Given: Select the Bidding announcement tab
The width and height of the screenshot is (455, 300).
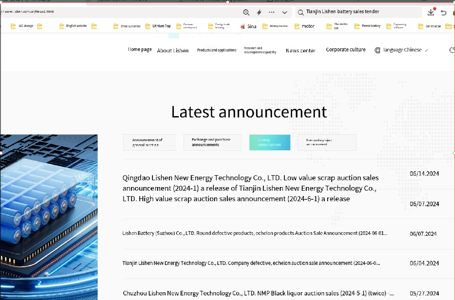Looking at the screenshot, I should tap(270, 142).
